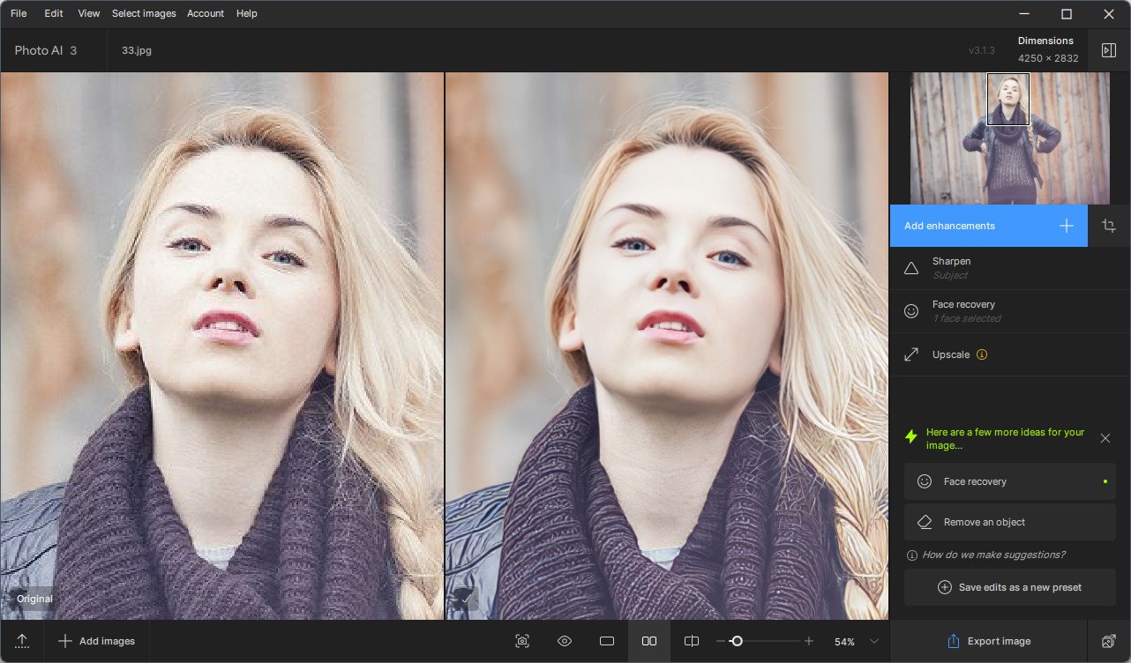The image size is (1131, 663).
Task: Select side-by-side comparison view icon
Action: pos(649,641)
